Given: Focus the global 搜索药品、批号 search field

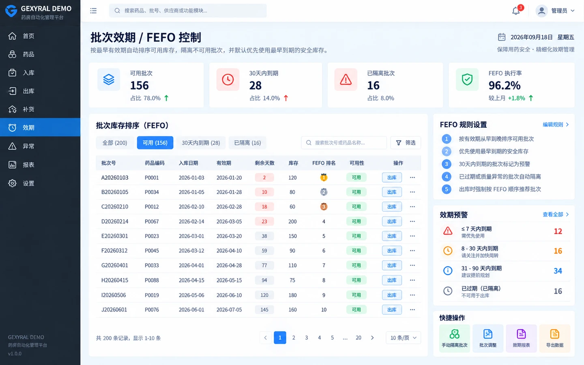Looking at the screenshot, I should point(188,11).
